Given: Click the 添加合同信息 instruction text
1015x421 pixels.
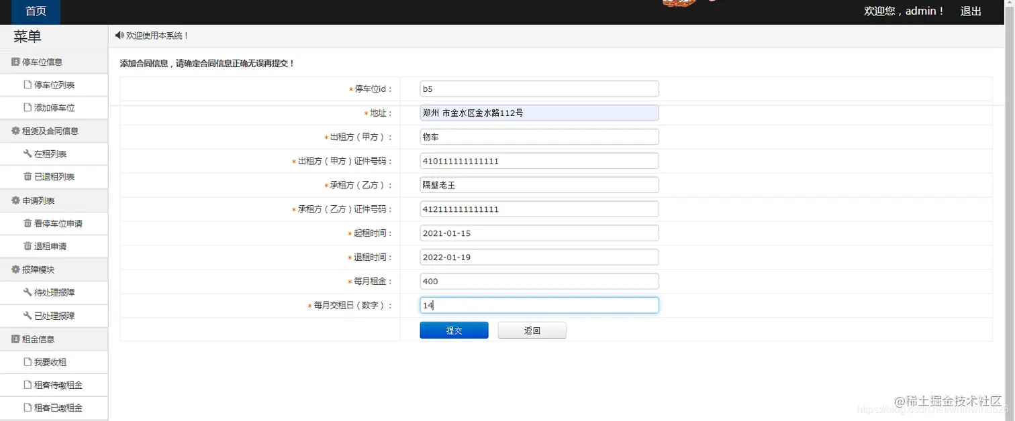Looking at the screenshot, I should point(207,64).
